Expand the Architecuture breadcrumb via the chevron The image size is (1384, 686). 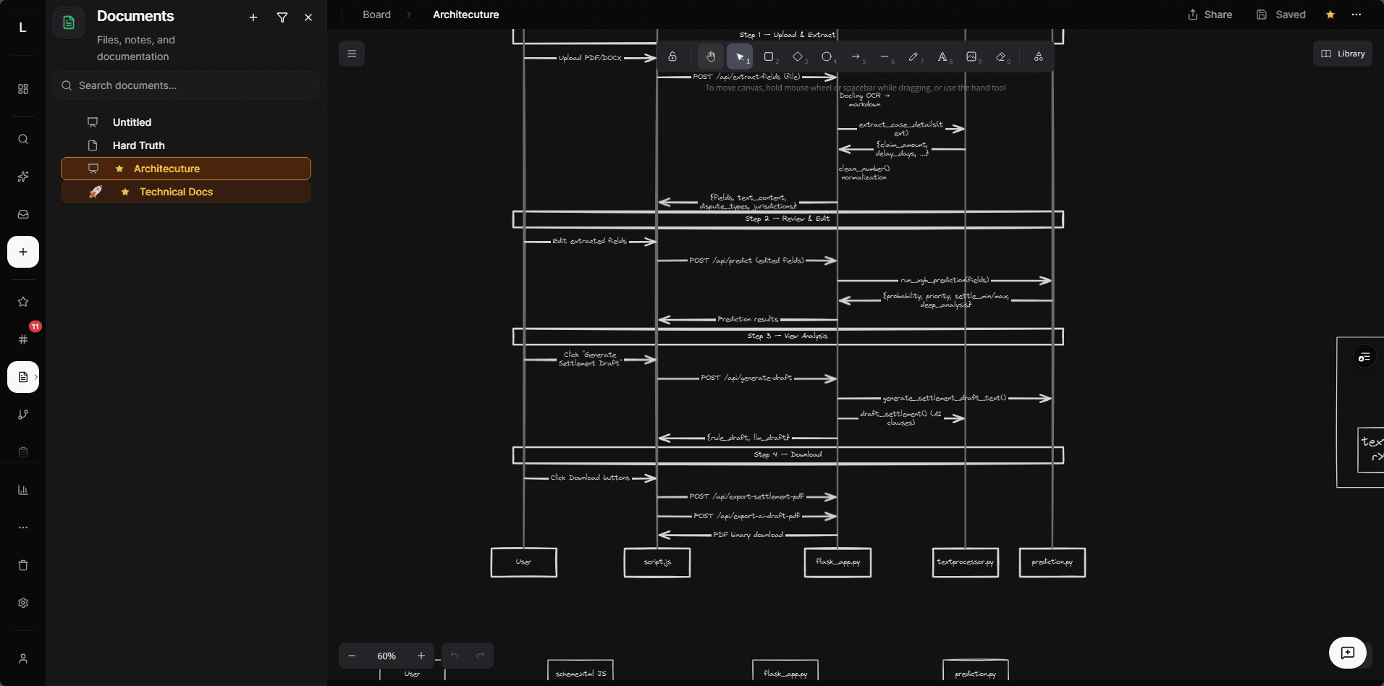(408, 14)
